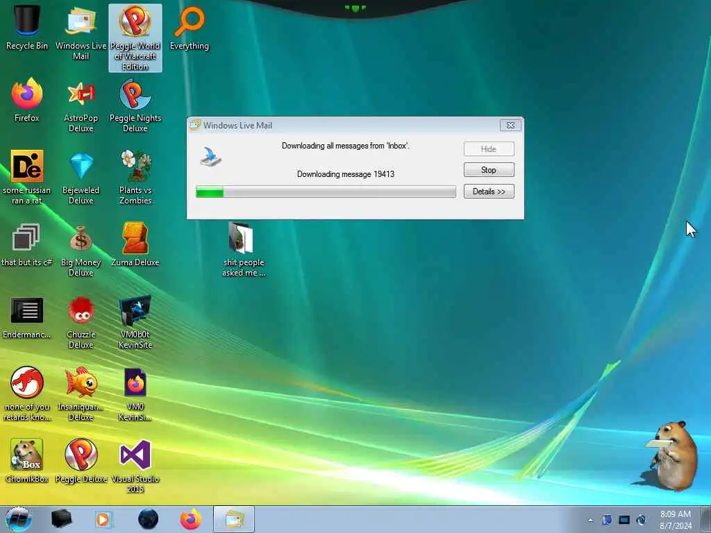Select the Plants vs Zombies icon
711x533 pixels.
tap(135, 178)
